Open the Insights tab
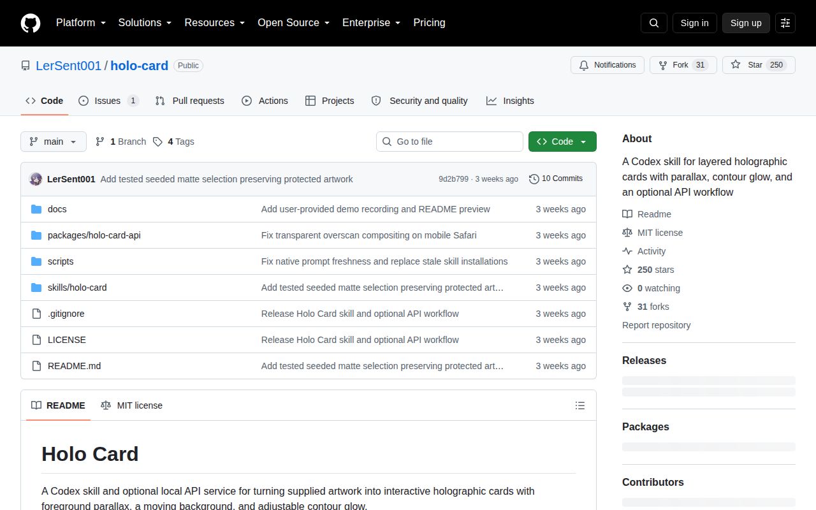Screen dimensions: 816x510 coord(510,101)
